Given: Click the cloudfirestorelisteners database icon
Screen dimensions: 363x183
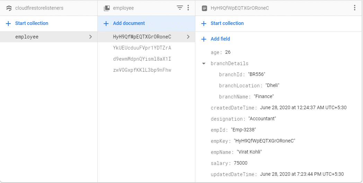Looking at the screenshot, I should 9,8.
